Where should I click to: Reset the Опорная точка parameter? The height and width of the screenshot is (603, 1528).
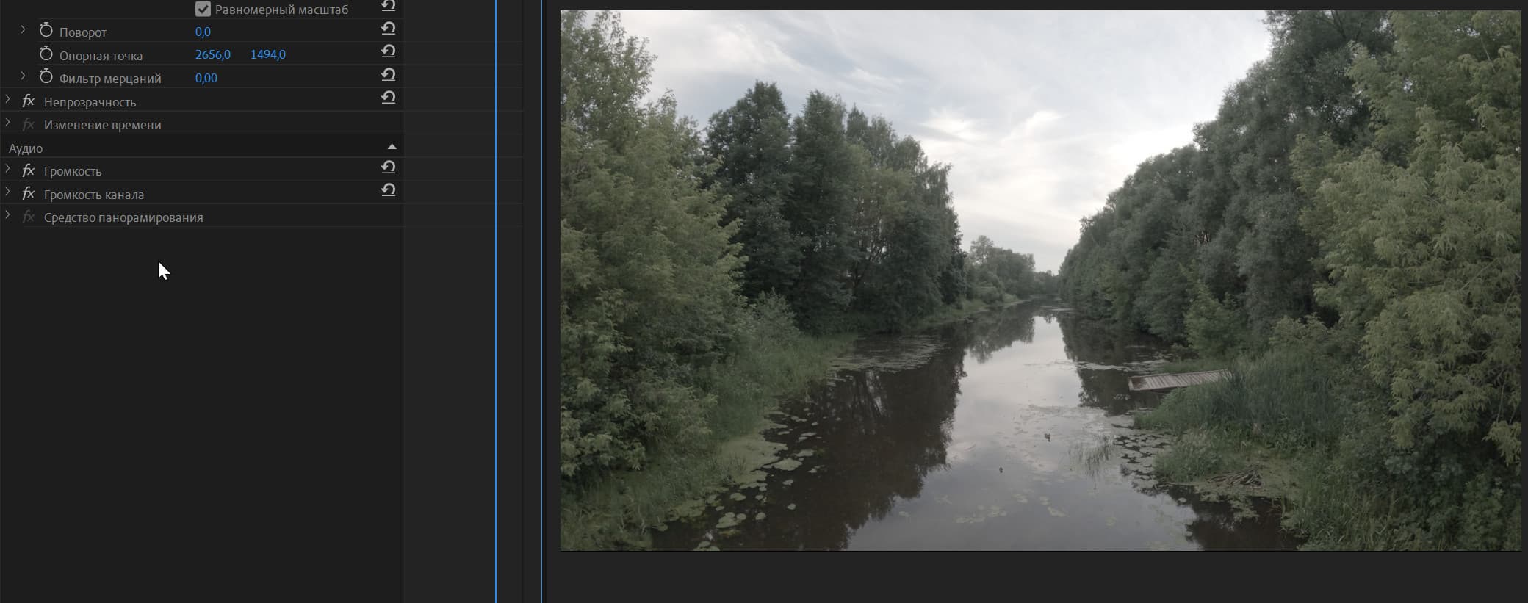[x=389, y=51]
